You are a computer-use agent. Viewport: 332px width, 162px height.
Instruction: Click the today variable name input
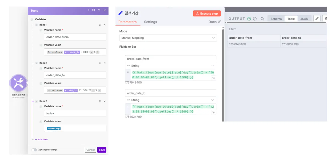click(x=75, y=113)
